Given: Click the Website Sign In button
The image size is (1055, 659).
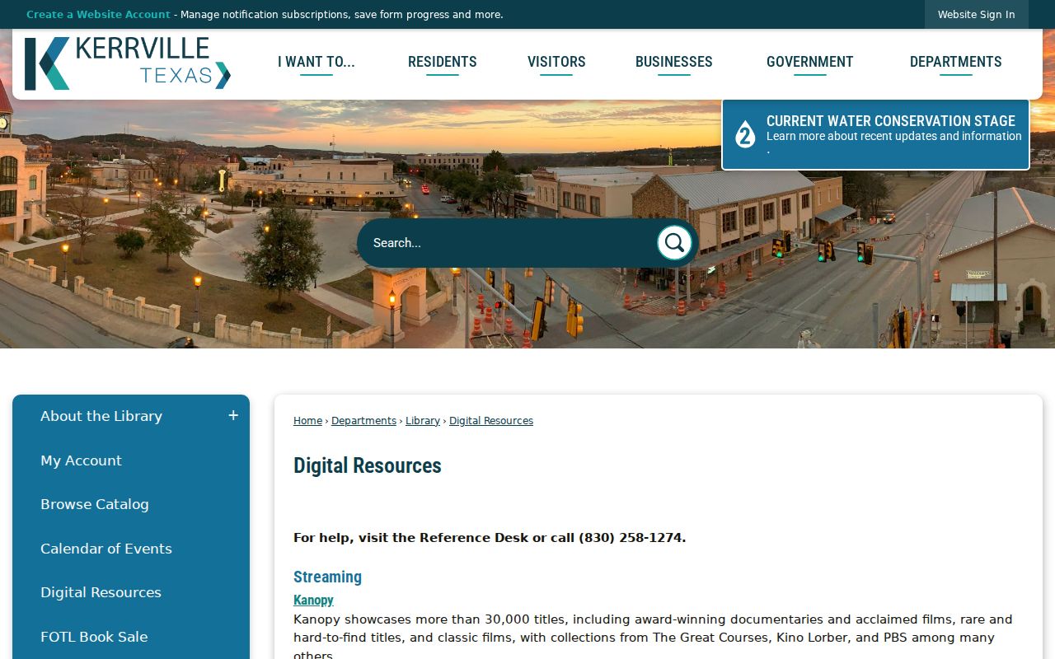Looking at the screenshot, I should pyautogui.click(x=977, y=15).
